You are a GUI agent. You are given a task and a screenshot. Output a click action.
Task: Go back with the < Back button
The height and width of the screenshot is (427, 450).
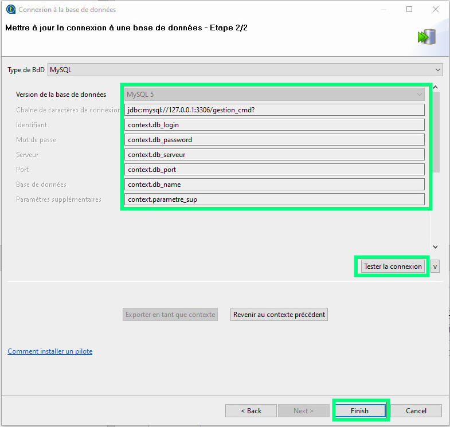pos(251,410)
